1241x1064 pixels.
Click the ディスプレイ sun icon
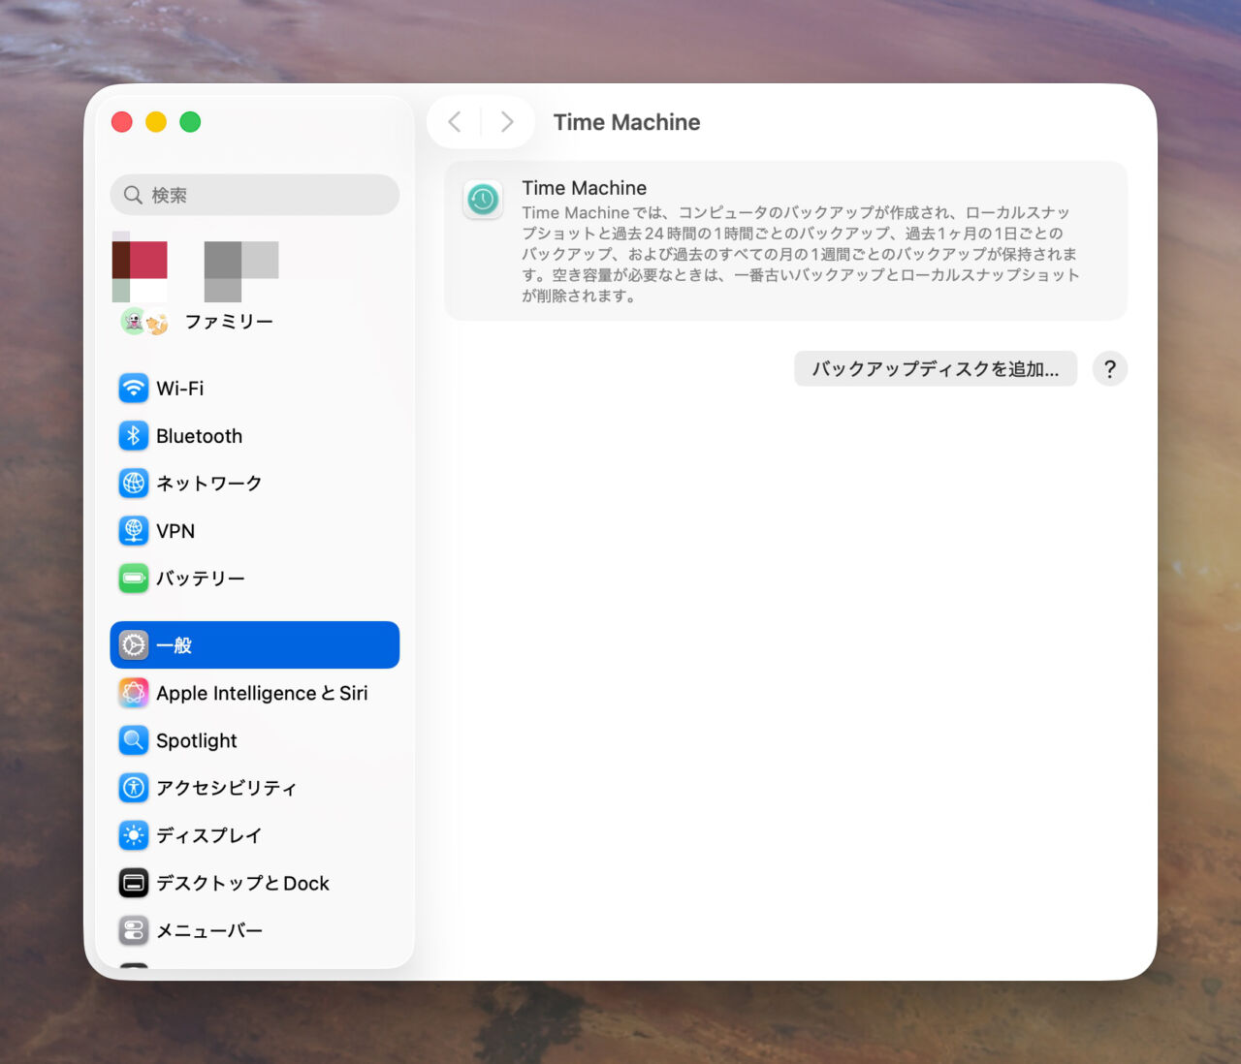click(134, 835)
